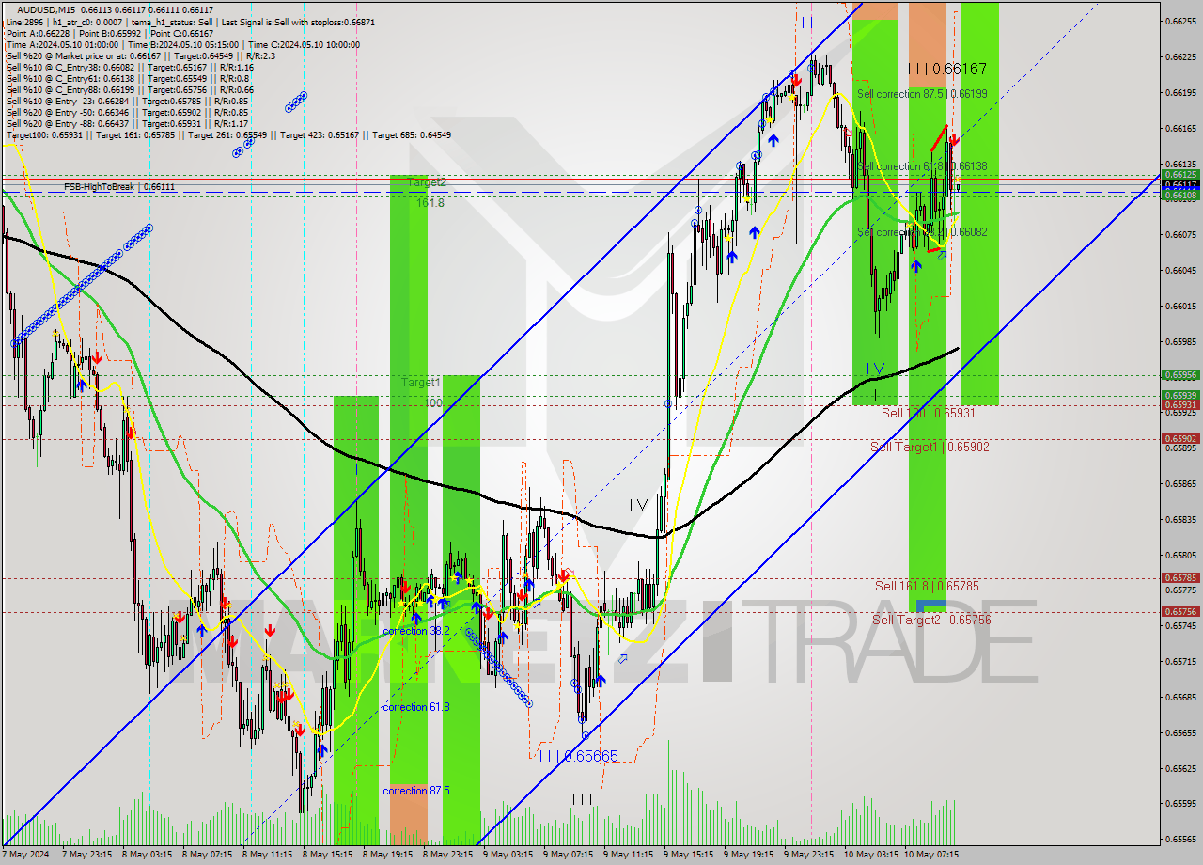Viewport: 1203px width, 865px height.
Task: Select the 'Target100: 0.65931' summary line
Action: coord(228,135)
